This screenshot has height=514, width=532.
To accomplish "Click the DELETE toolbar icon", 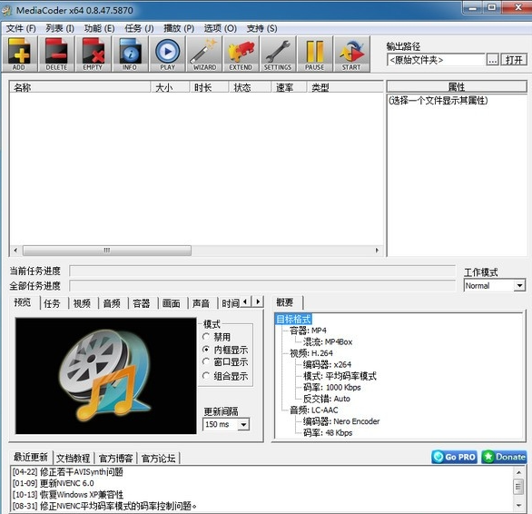I will tap(56, 54).
